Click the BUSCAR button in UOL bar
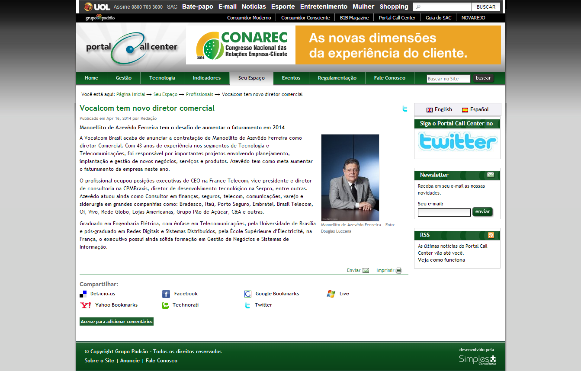 (x=486, y=7)
